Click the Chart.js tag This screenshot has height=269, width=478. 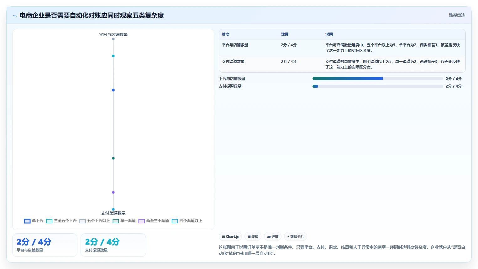(230, 236)
